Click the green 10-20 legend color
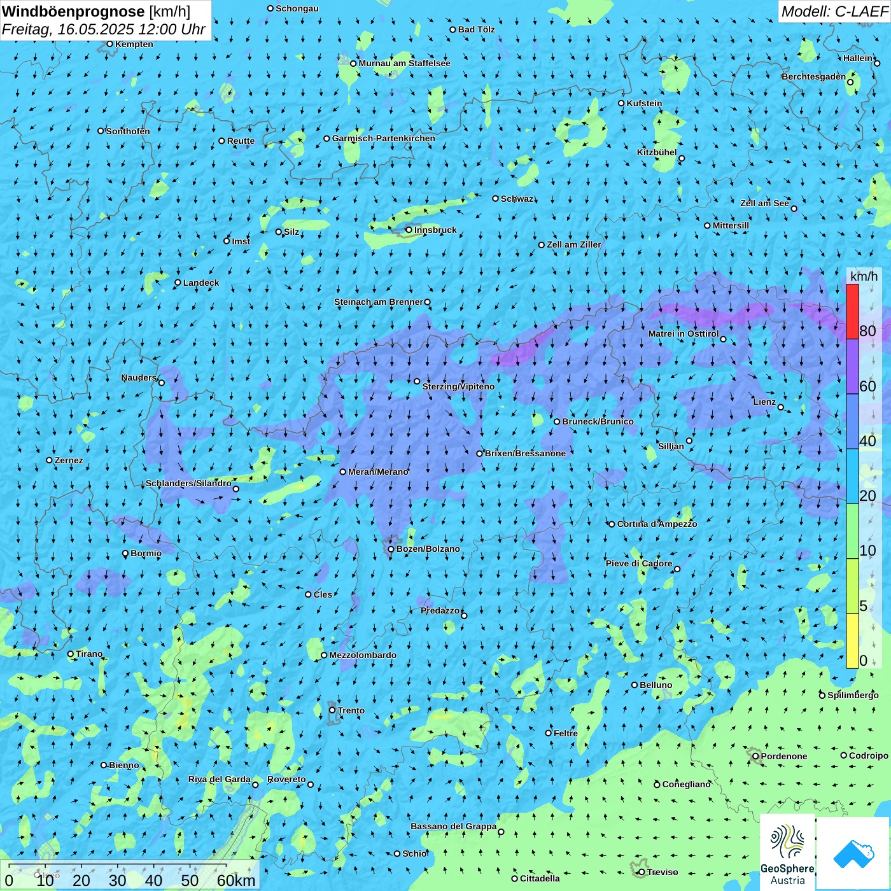The height and width of the screenshot is (891, 891). click(852, 531)
